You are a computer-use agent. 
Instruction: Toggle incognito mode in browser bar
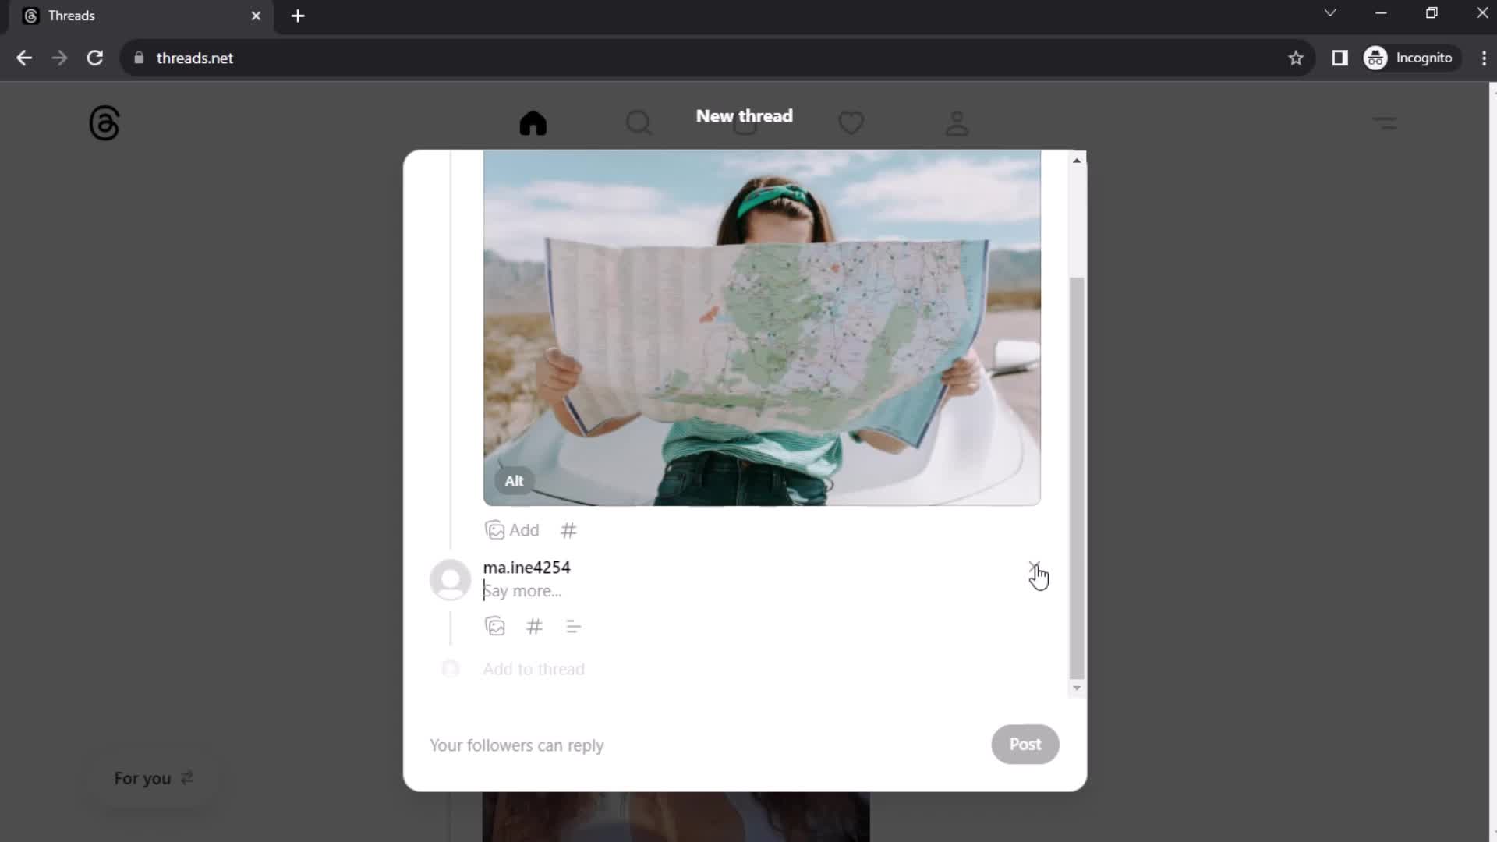1412,58
